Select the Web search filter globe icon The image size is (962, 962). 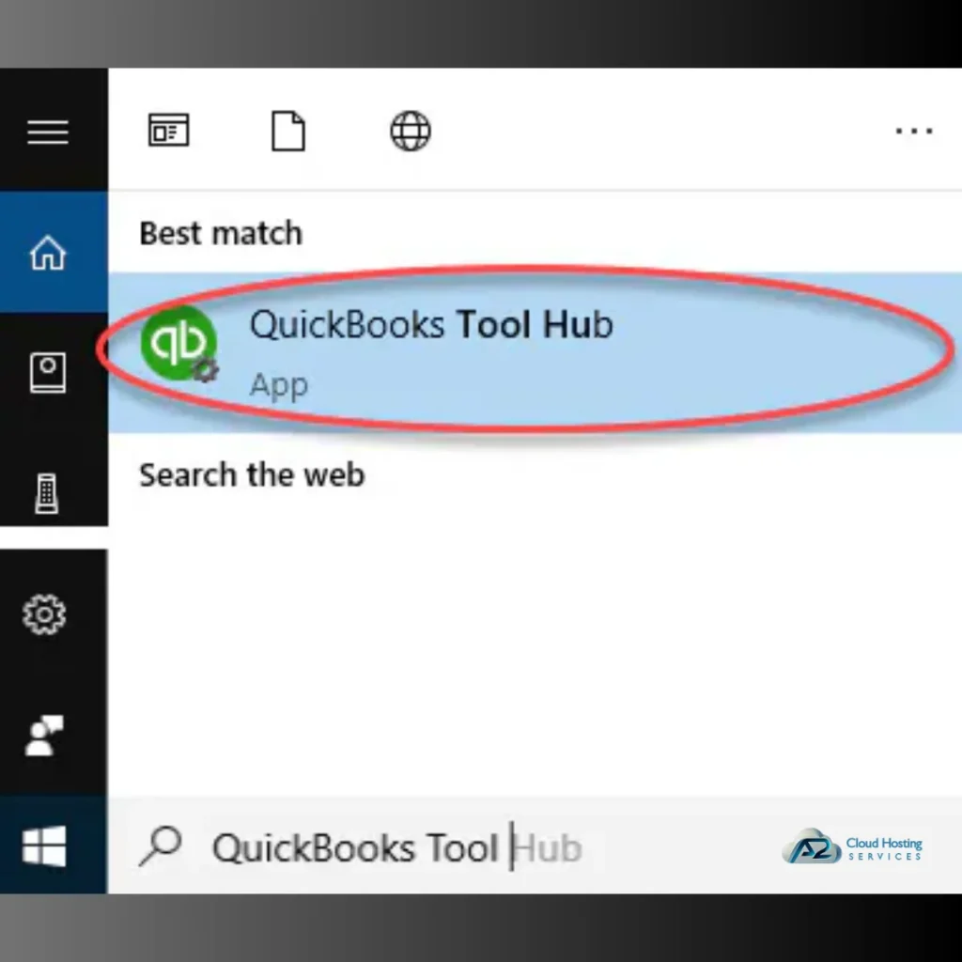[x=409, y=132]
